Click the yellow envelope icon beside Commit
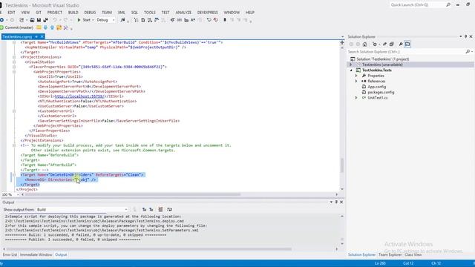Viewport: 475px width, 267px height. tap(39, 27)
